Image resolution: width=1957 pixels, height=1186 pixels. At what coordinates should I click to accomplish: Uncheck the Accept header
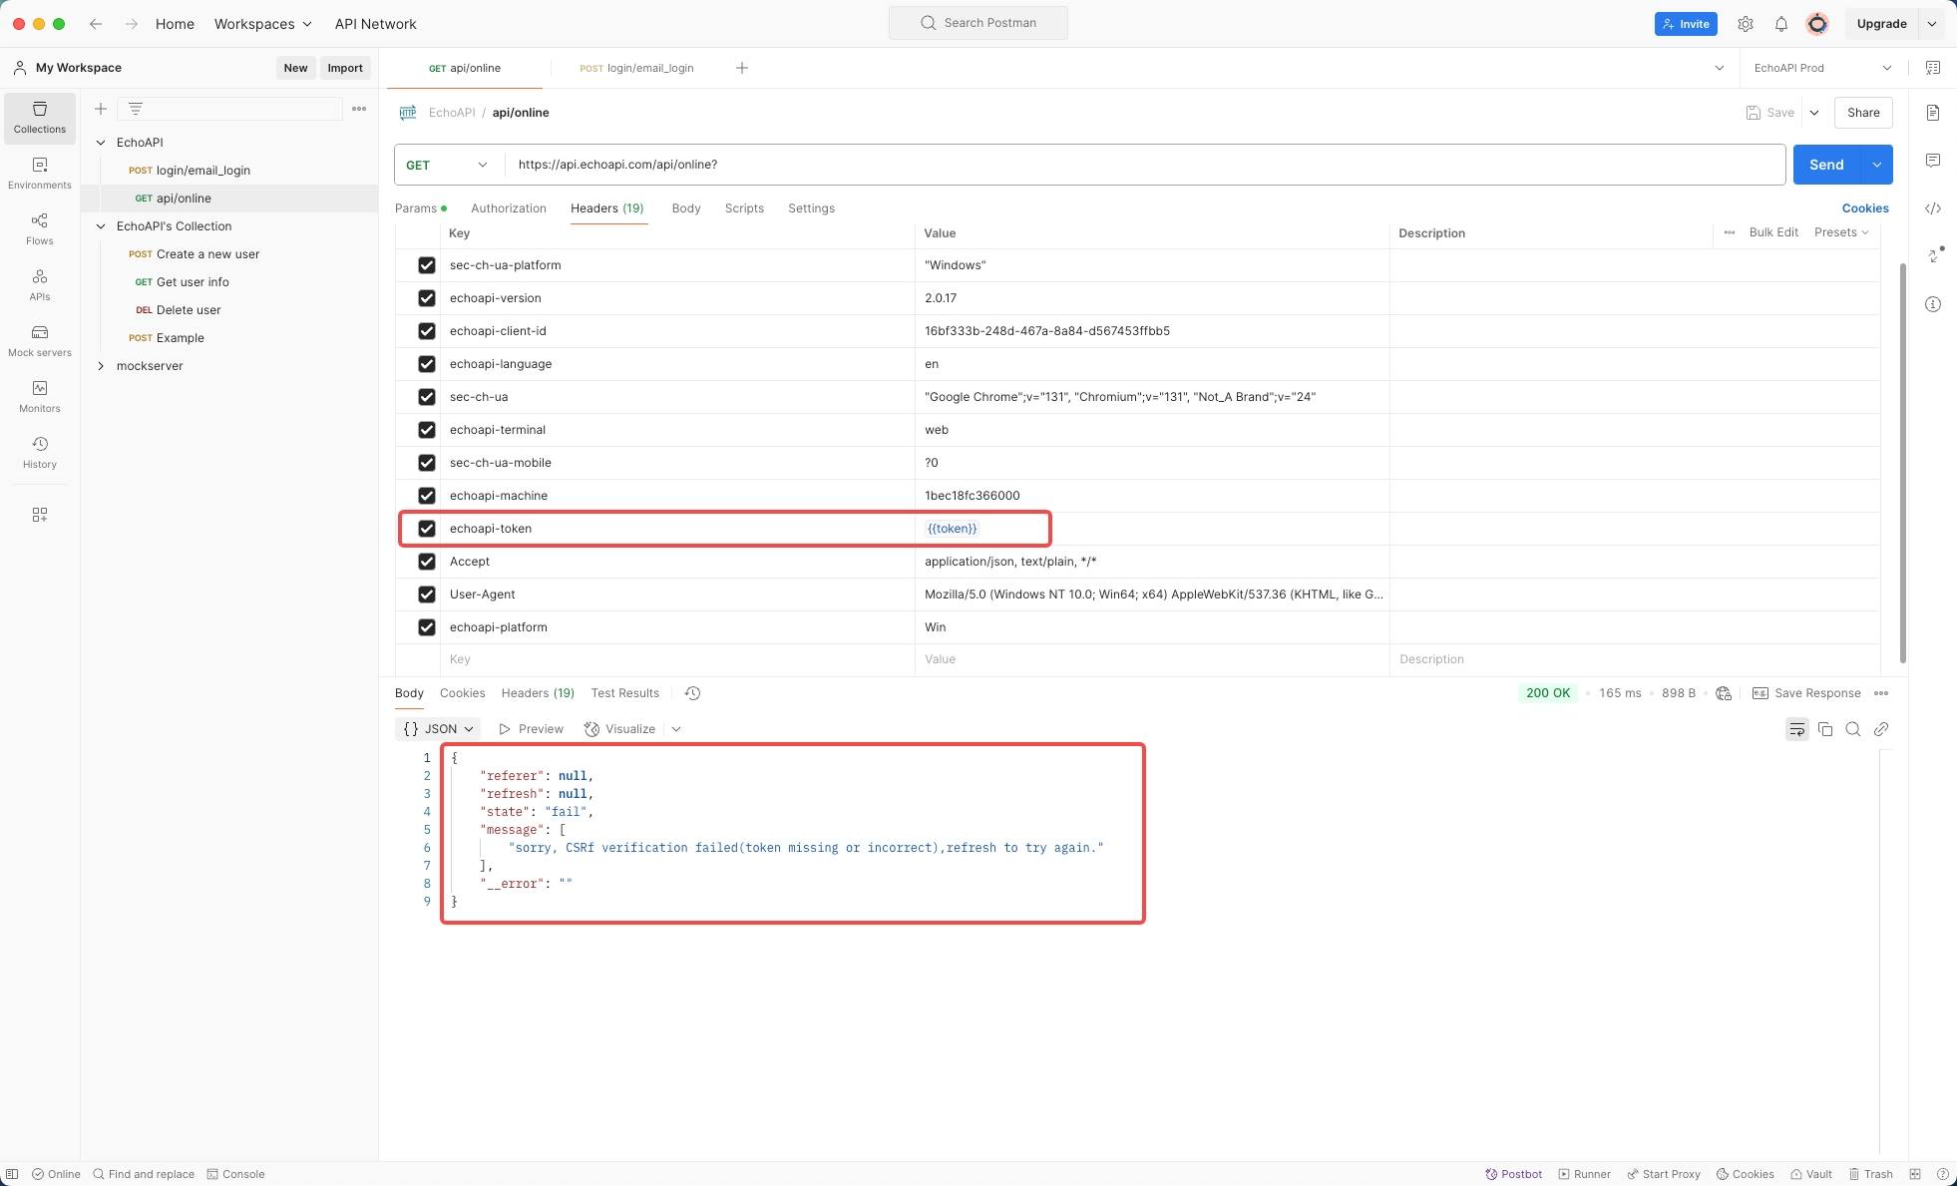point(427,562)
